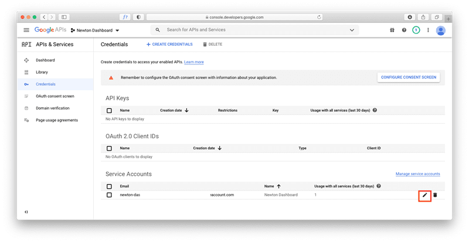Delete service account with trash icon
The image size is (469, 242).
click(435, 195)
